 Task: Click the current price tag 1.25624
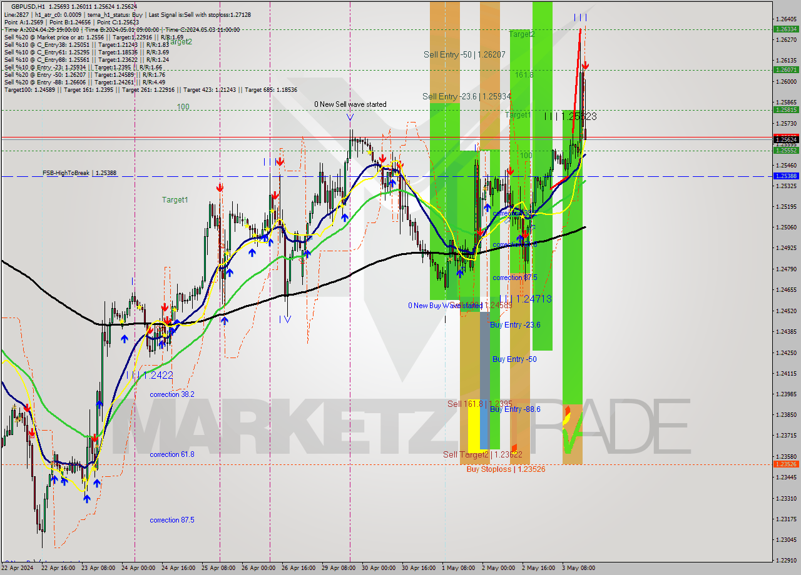pos(786,139)
